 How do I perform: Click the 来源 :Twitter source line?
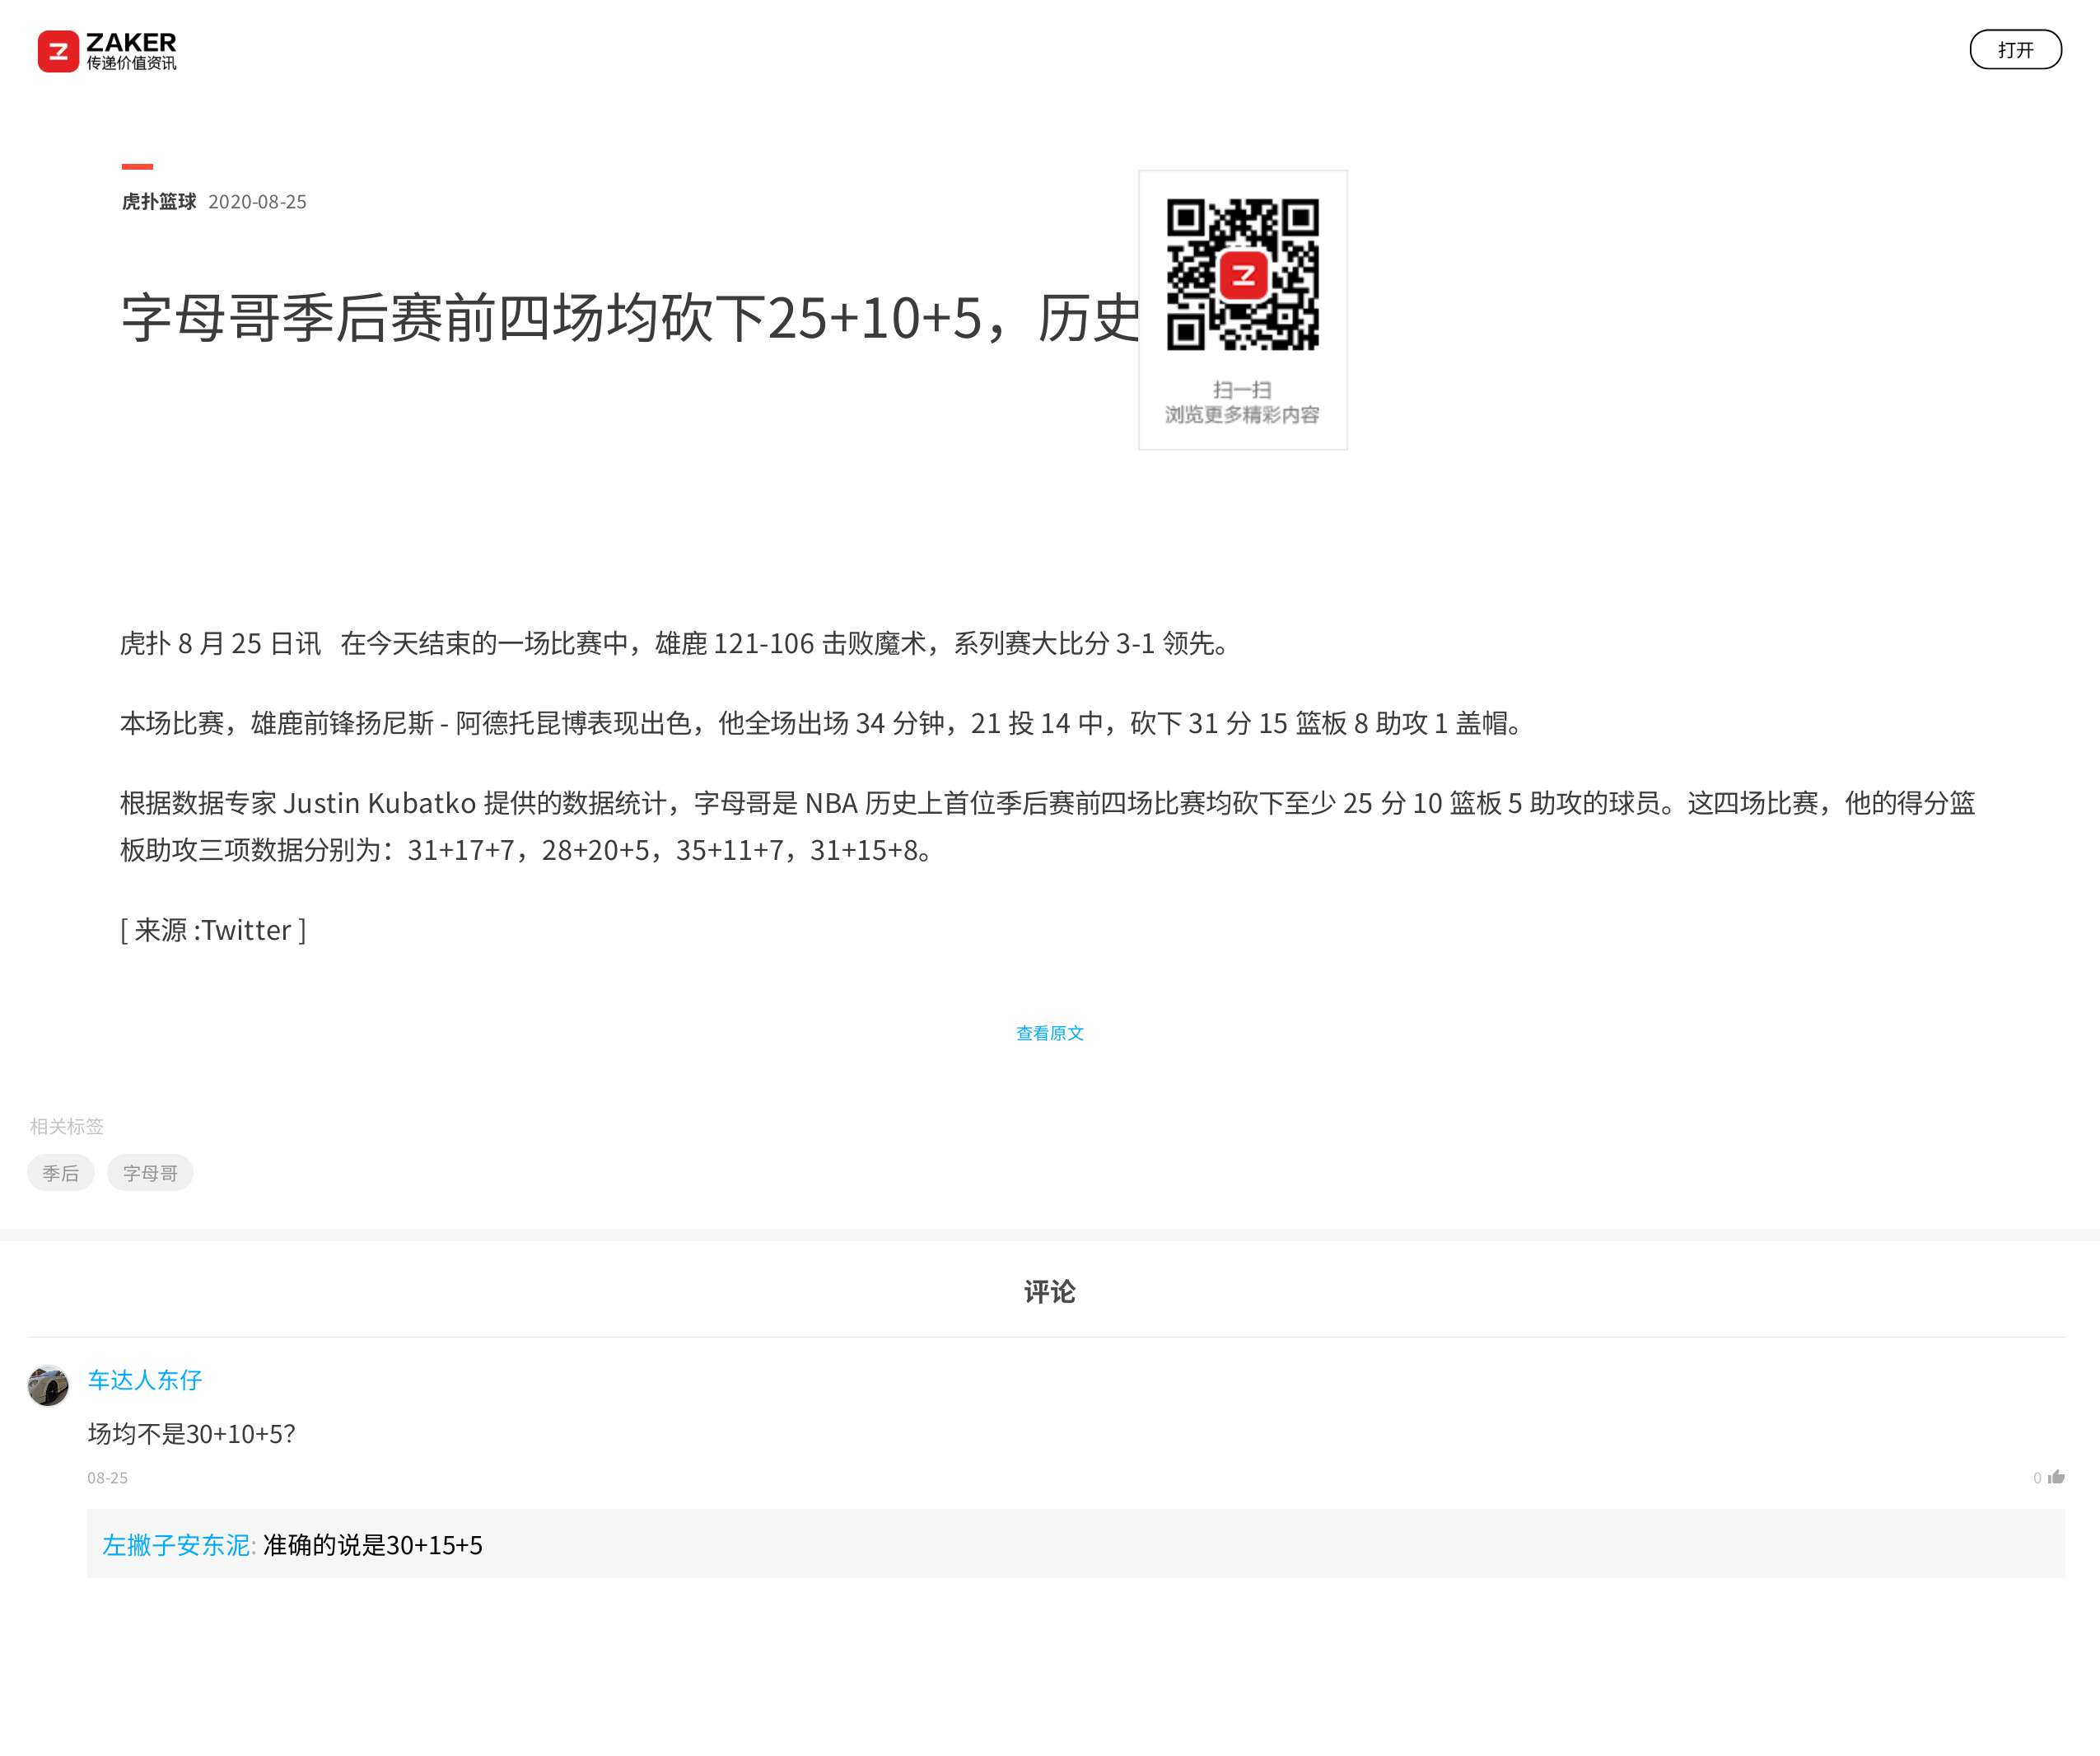[213, 930]
